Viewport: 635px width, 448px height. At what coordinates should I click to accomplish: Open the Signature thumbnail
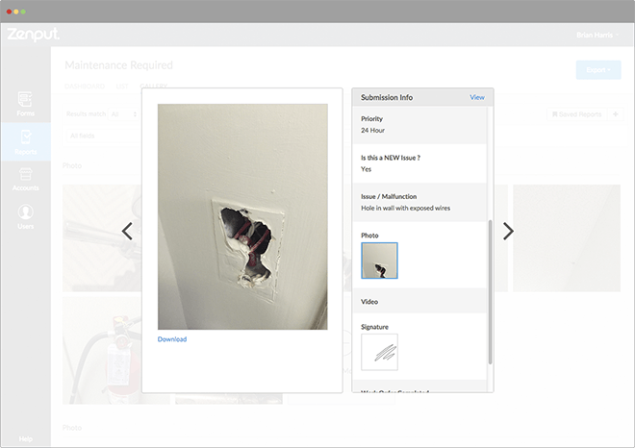(379, 352)
